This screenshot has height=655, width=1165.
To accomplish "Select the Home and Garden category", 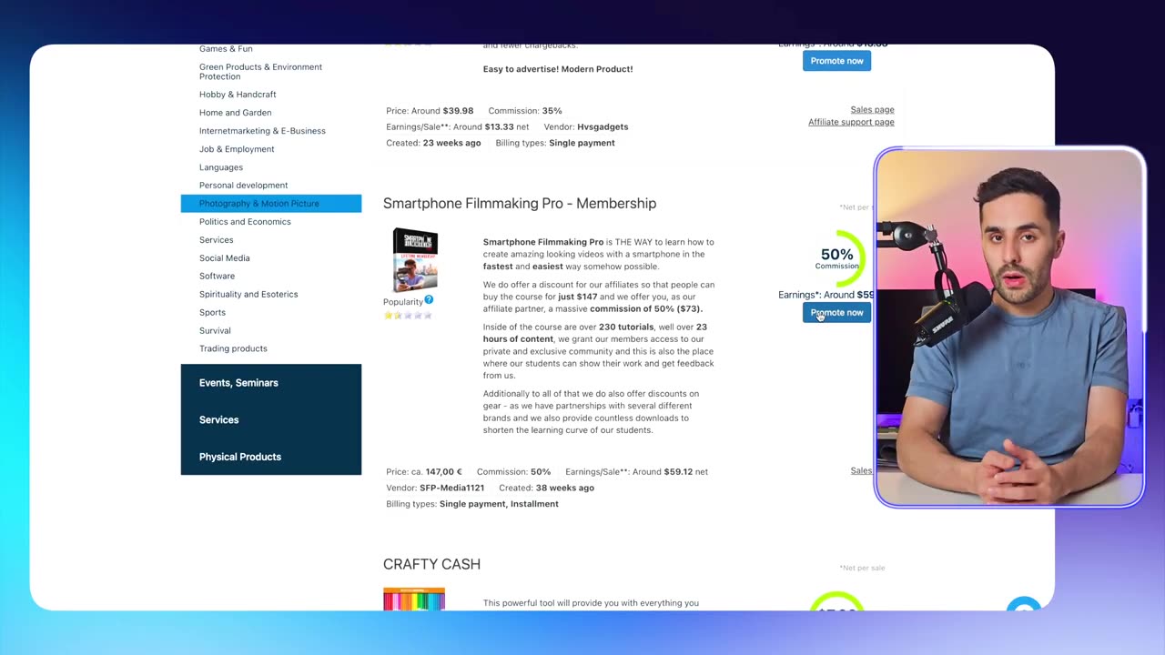I will tap(235, 113).
